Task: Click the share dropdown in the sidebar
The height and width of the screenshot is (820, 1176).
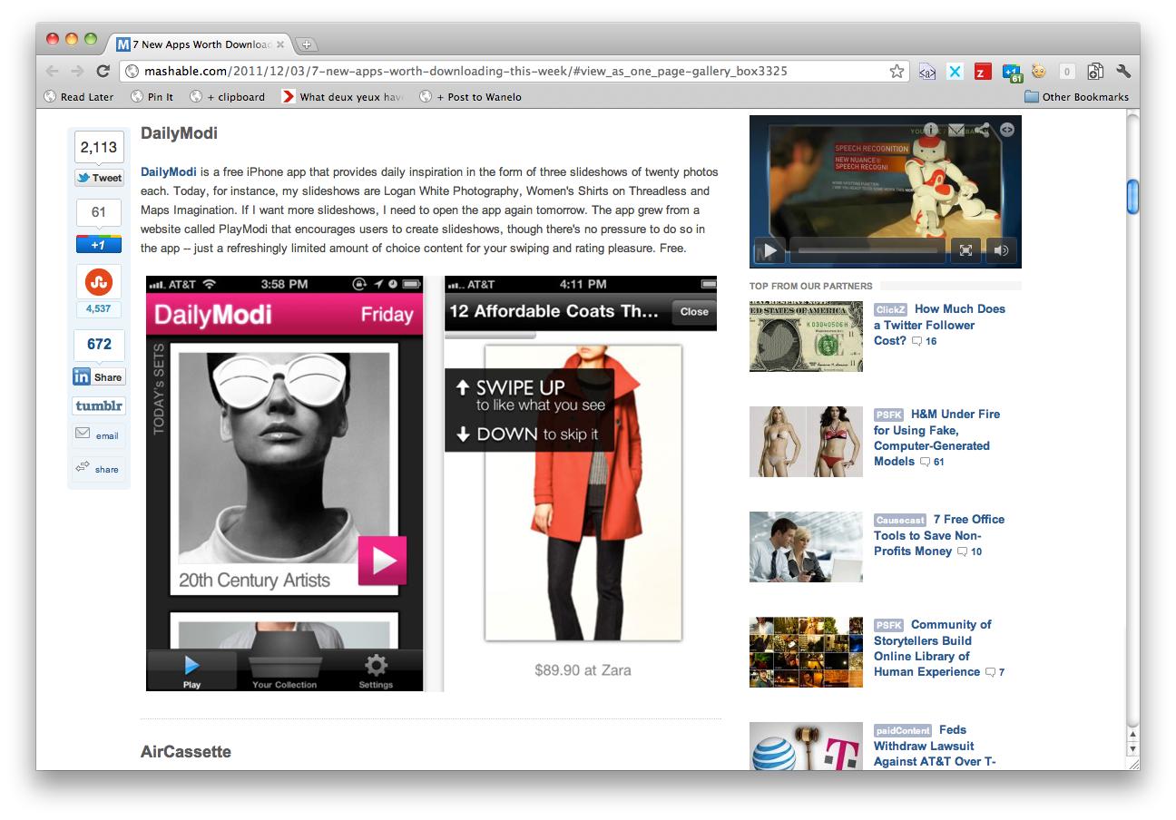Action: pyautogui.click(x=98, y=468)
